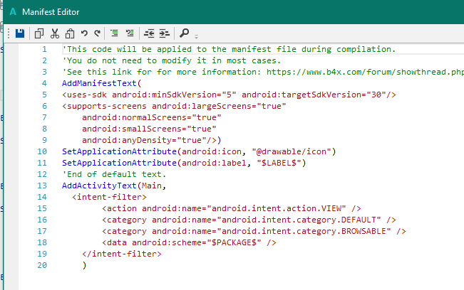The height and width of the screenshot is (290, 464).
Task: Click the AddActivityText(Main, line
Action: (x=114, y=186)
